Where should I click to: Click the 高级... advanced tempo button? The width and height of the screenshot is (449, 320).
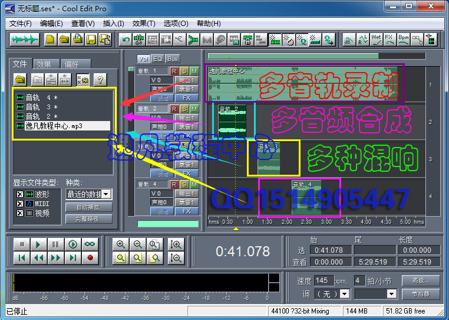click(421, 280)
